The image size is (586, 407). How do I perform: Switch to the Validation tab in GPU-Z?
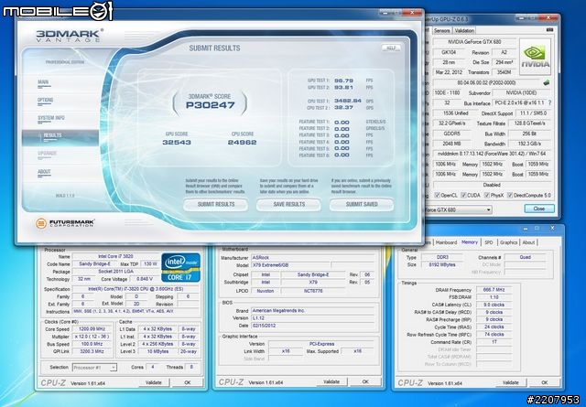point(464,30)
